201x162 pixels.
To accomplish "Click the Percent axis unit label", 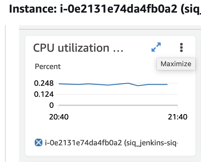I will [48, 67].
